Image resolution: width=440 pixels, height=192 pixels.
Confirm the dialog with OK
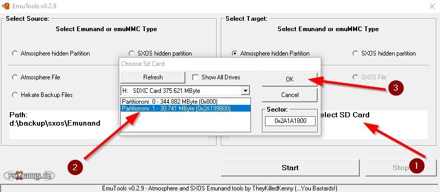290,79
